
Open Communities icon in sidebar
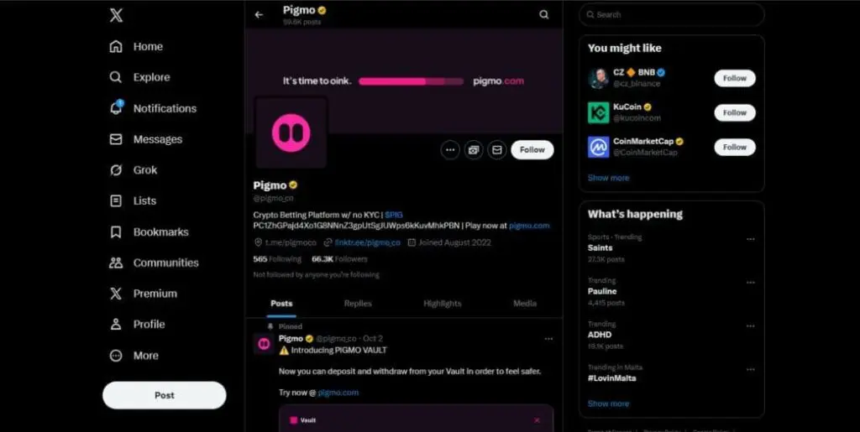[x=116, y=263]
